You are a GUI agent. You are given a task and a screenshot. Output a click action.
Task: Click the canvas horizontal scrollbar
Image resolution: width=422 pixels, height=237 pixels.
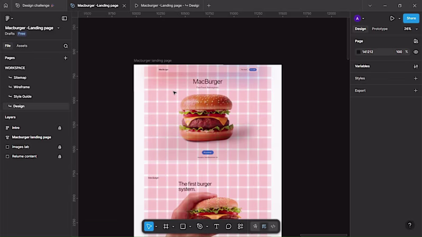point(323,235)
